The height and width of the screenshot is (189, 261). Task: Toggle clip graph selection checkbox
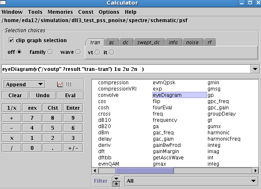click(11, 40)
